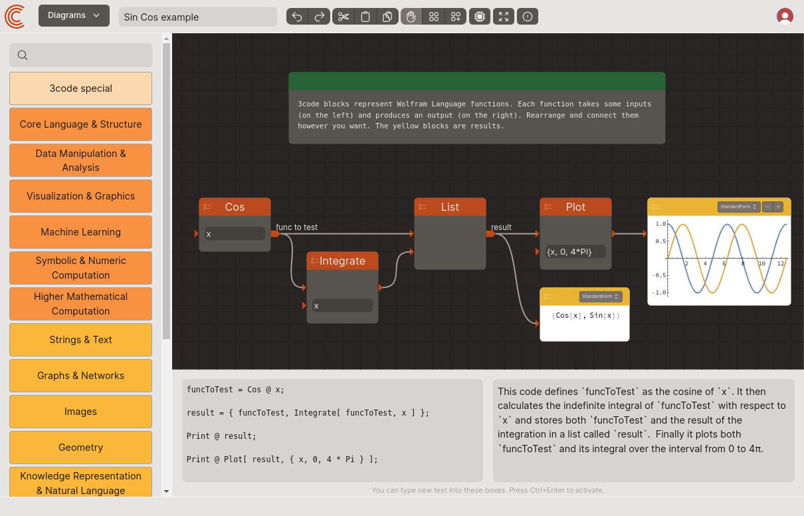The height and width of the screenshot is (516, 804).
Task: Click the paste clipboard icon
Action: pos(365,16)
